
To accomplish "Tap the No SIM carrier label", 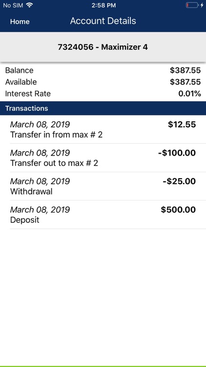I will click(13, 5).
